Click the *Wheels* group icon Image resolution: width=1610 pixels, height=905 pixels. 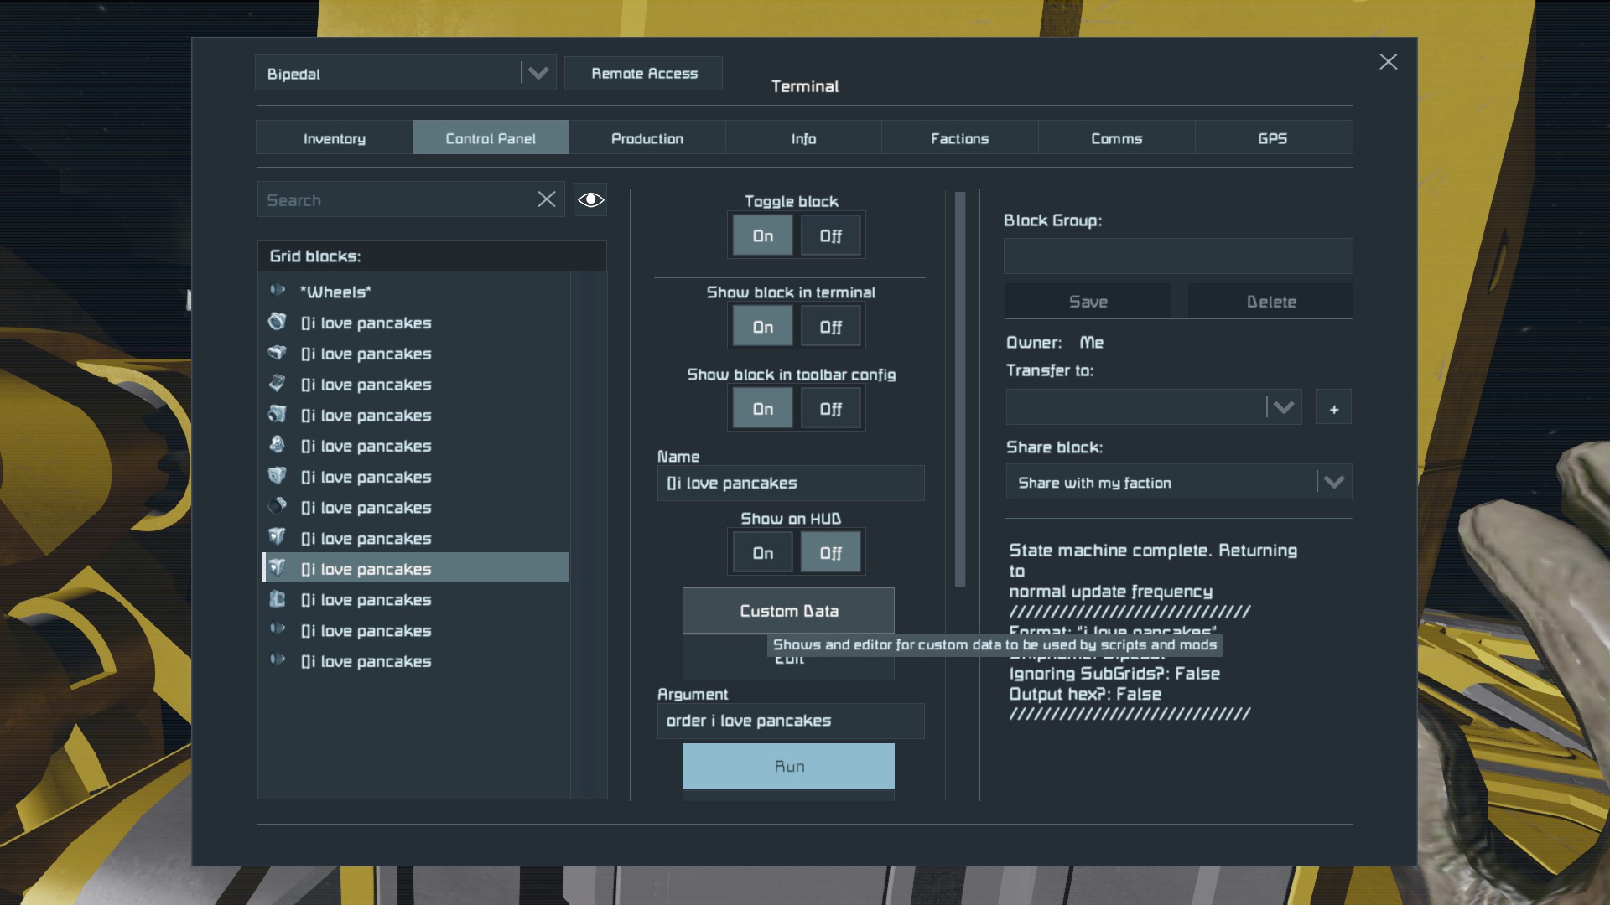click(278, 291)
